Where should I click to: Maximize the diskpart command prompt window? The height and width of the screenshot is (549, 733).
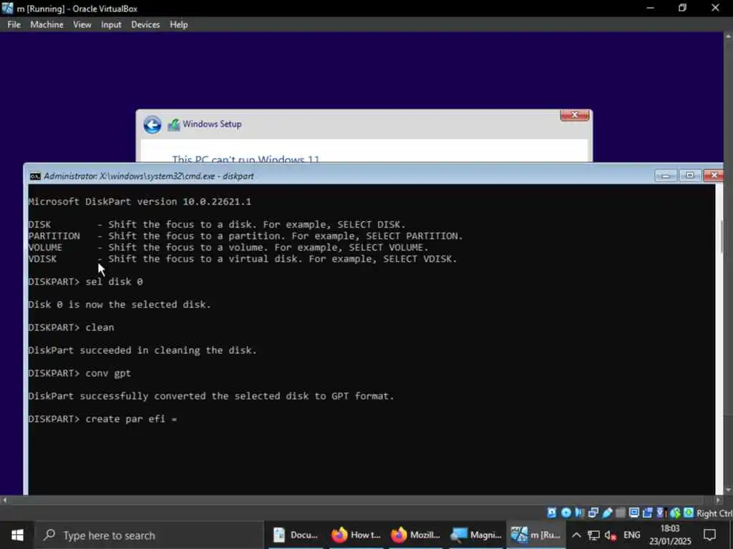[690, 176]
